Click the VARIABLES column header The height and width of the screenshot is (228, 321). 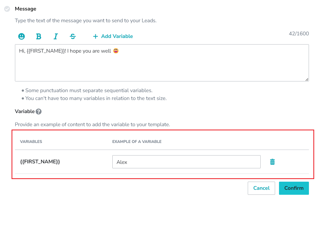[x=31, y=141]
